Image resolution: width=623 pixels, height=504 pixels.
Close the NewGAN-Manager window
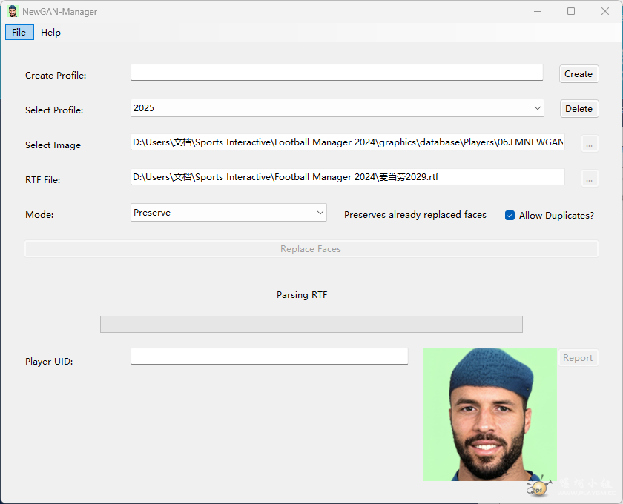click(x=604, y=11)
